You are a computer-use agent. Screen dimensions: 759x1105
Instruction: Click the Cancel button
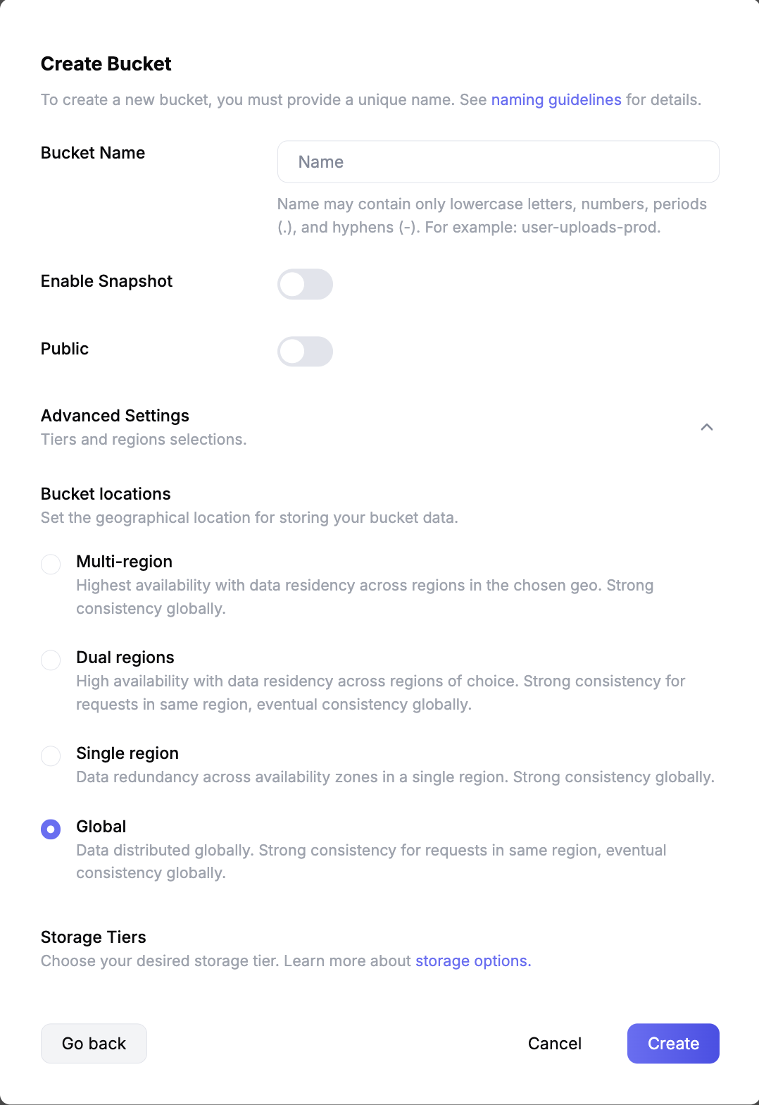point(555,1043)
